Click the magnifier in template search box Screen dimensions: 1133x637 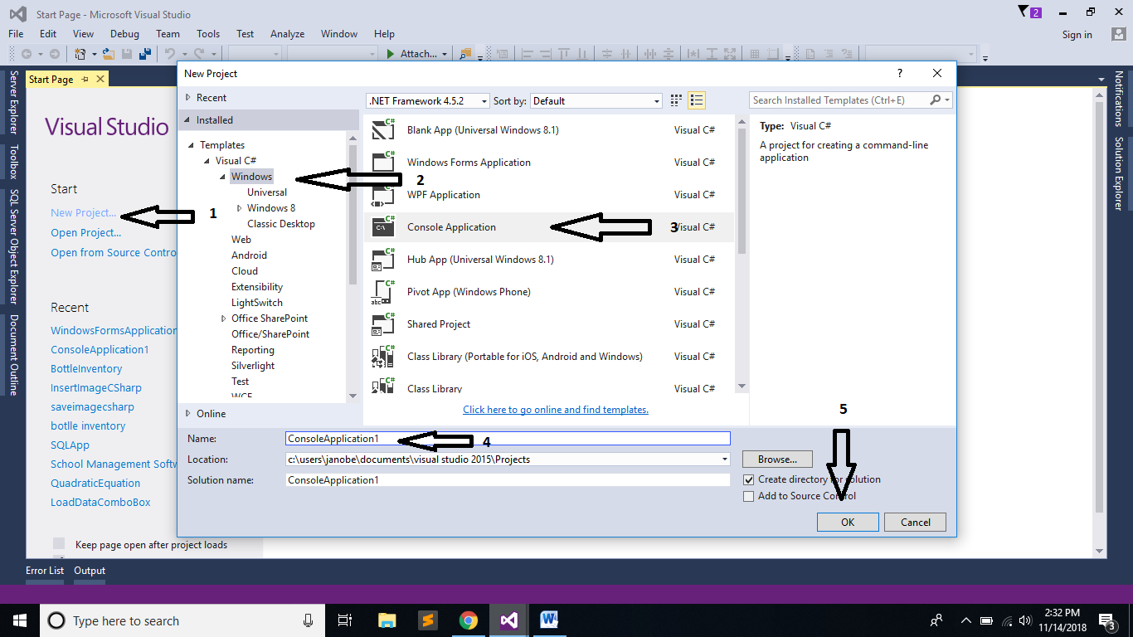pyautogui.click(x=936, y=100)
